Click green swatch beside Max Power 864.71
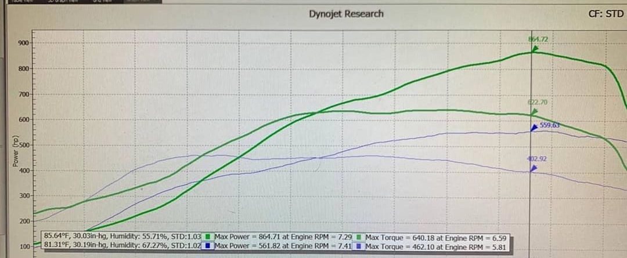627x258 pixels. pos(207,237)
